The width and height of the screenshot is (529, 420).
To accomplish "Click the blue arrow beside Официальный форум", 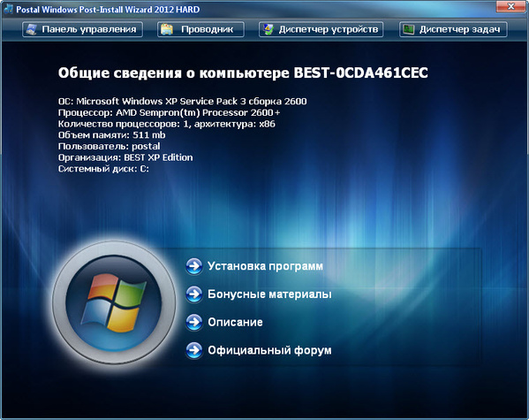I will pos(194,350).
